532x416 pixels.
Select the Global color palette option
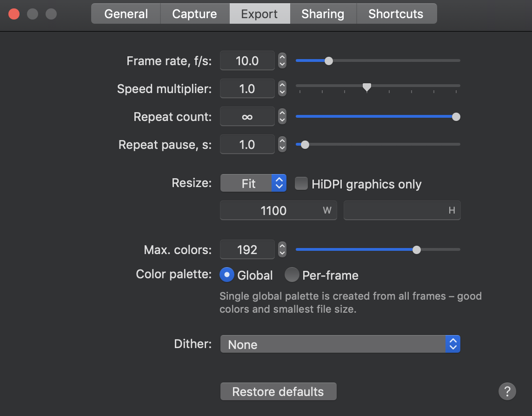coord(227,275)
